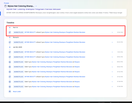Click sold dollar icon on 09:53 PM row
This screenshot has height=103, width=132.
(x=10, y=62)
